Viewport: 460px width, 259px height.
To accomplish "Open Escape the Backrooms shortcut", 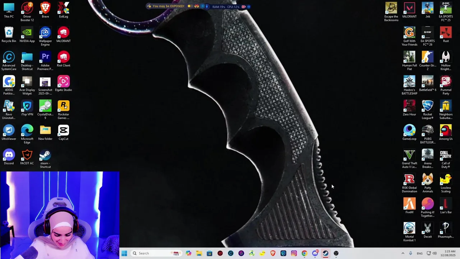I will click(391, 12).
